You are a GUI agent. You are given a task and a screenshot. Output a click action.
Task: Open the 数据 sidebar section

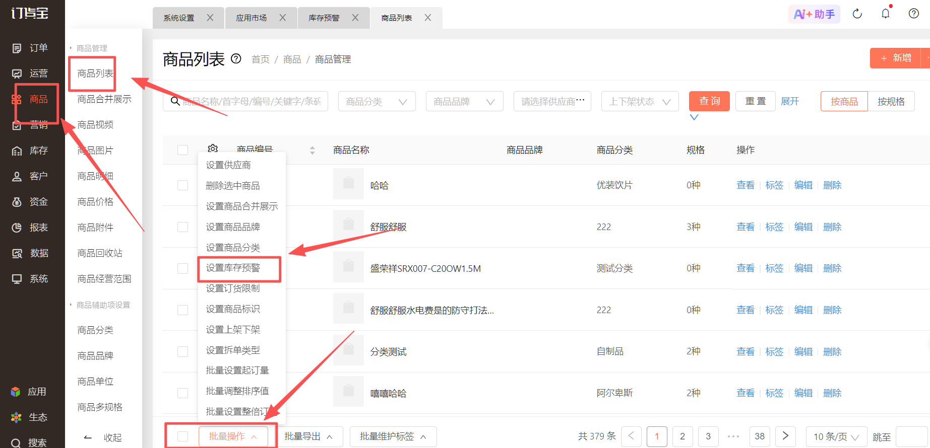point(30,253)
